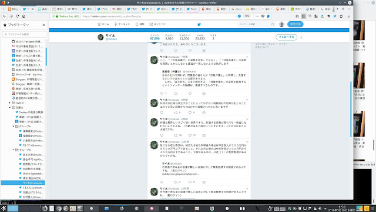Click the bookmark search field in sidebar
Viewport: 376px width, 212px height.
click(x=24, y=34)
